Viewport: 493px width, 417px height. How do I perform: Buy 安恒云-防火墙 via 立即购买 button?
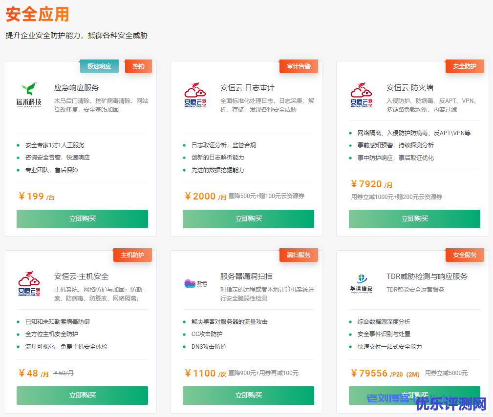click(x=414, y=219)
